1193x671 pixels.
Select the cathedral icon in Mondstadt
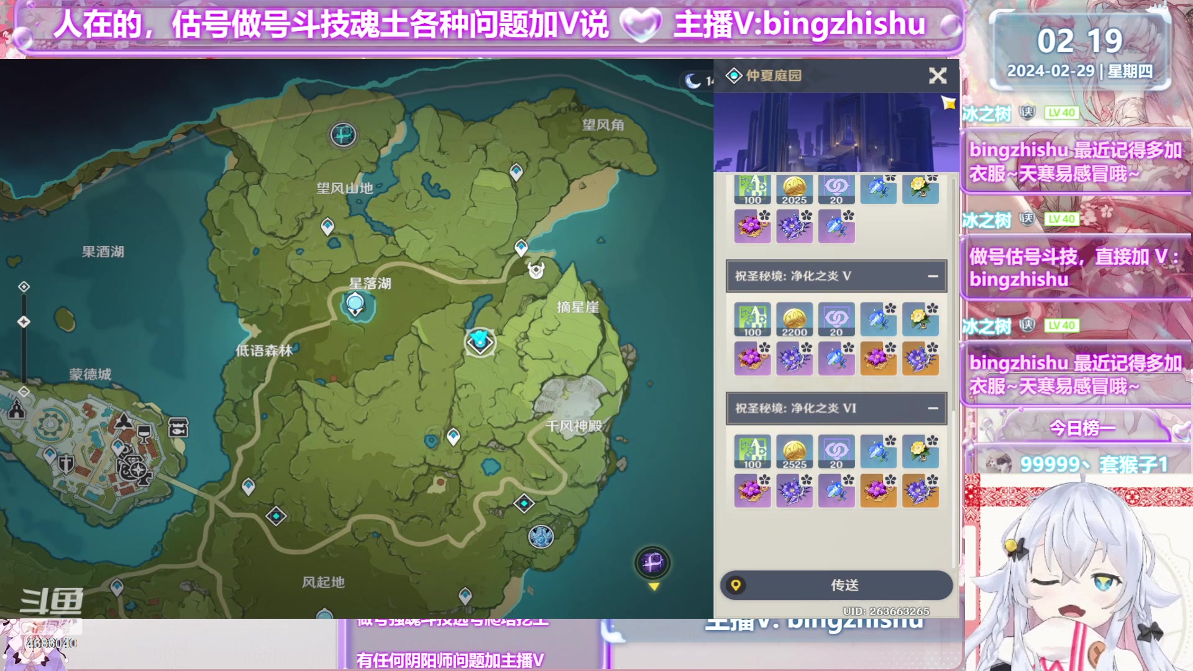(x=17, y=409)
